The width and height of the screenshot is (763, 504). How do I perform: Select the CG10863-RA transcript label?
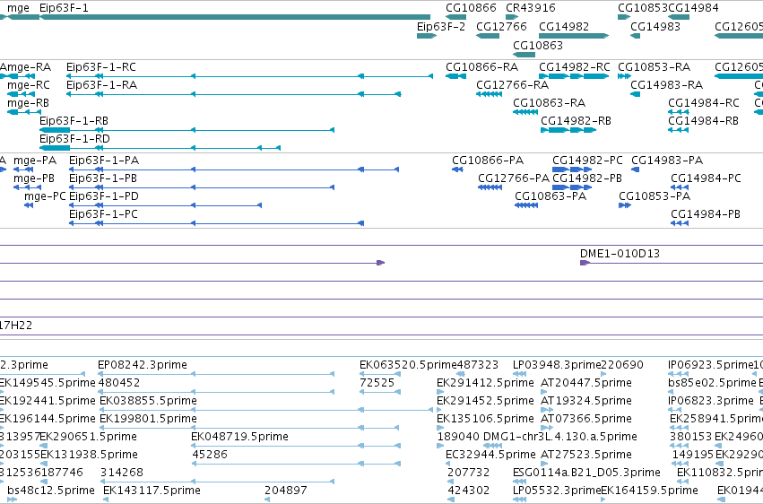coord(550,103)
